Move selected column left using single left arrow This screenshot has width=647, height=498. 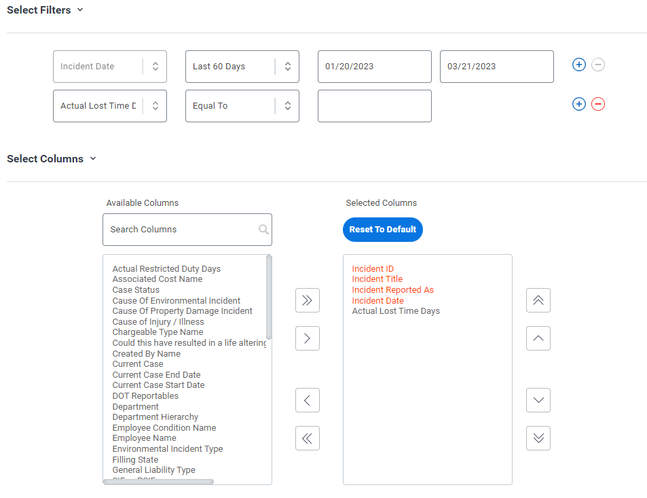307,400
